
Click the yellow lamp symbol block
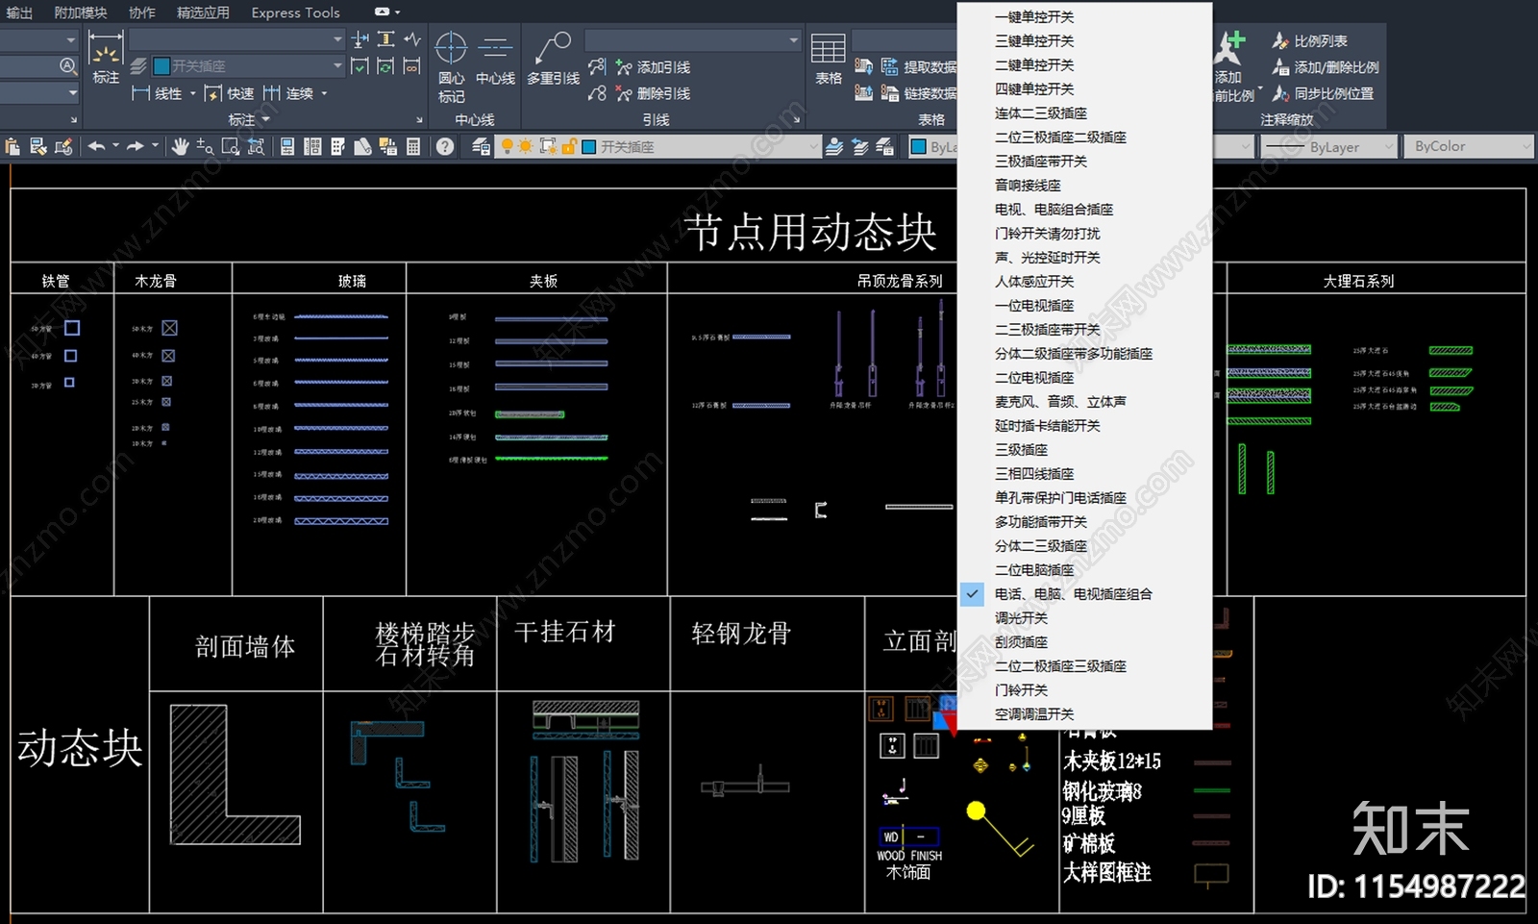(1002, 829)
